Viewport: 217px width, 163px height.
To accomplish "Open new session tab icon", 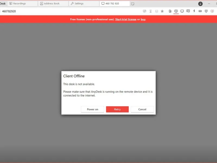I will (133, 4).
